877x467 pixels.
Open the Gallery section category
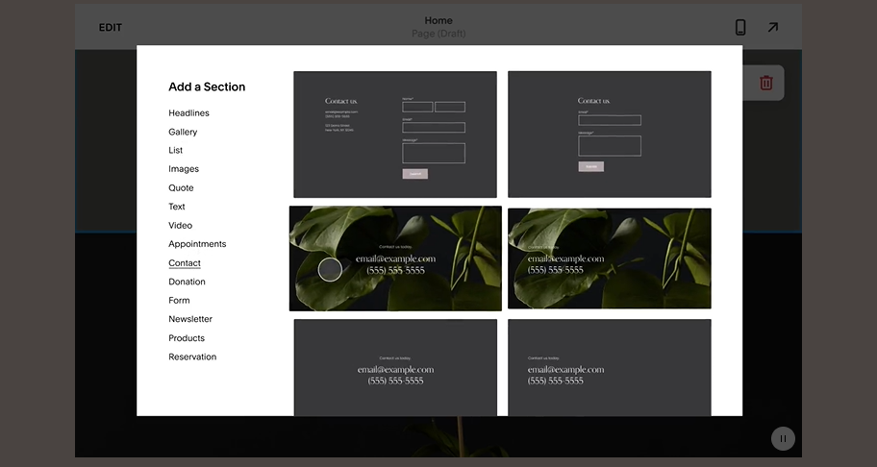click(x=183, y=132)
